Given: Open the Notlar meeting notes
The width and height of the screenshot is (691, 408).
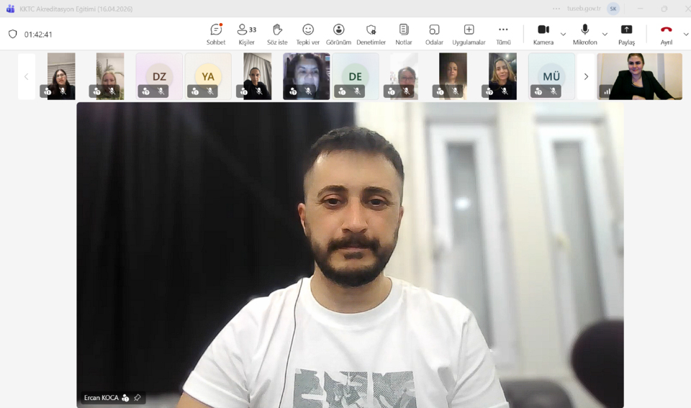Looking at the screenshot, I should point(404,33).
